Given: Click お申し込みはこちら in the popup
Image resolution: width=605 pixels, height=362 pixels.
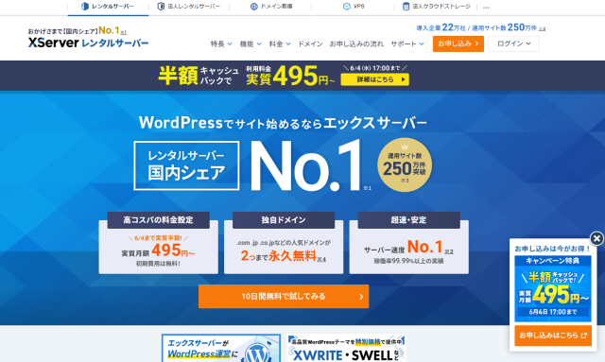Looking at the screenshot, I should (553, 336).
